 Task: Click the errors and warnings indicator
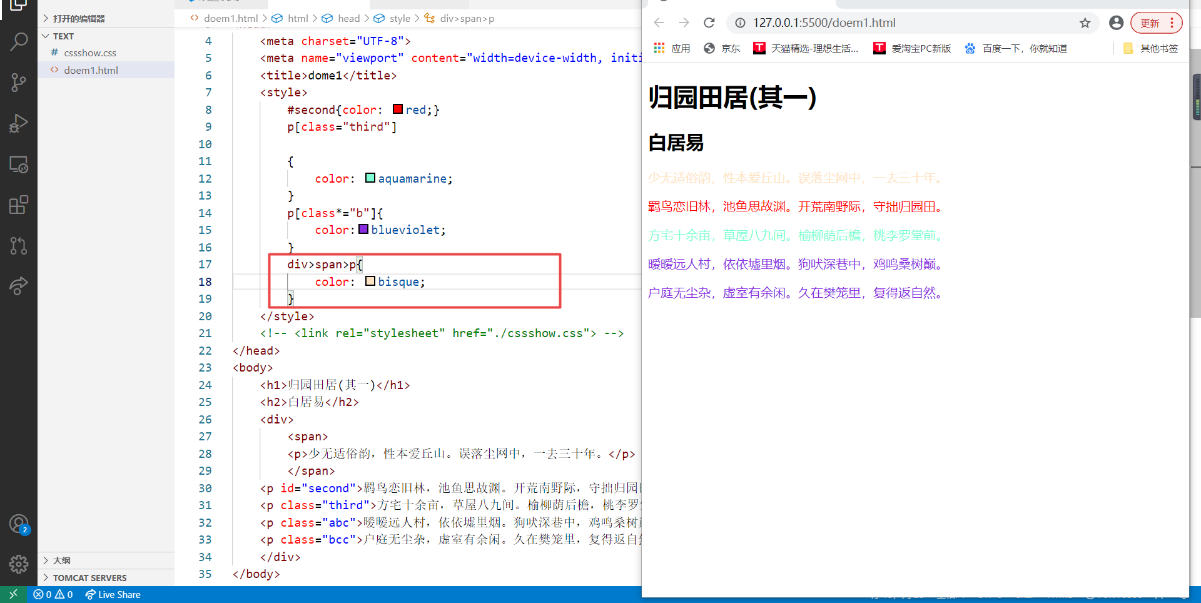[53, 594]
